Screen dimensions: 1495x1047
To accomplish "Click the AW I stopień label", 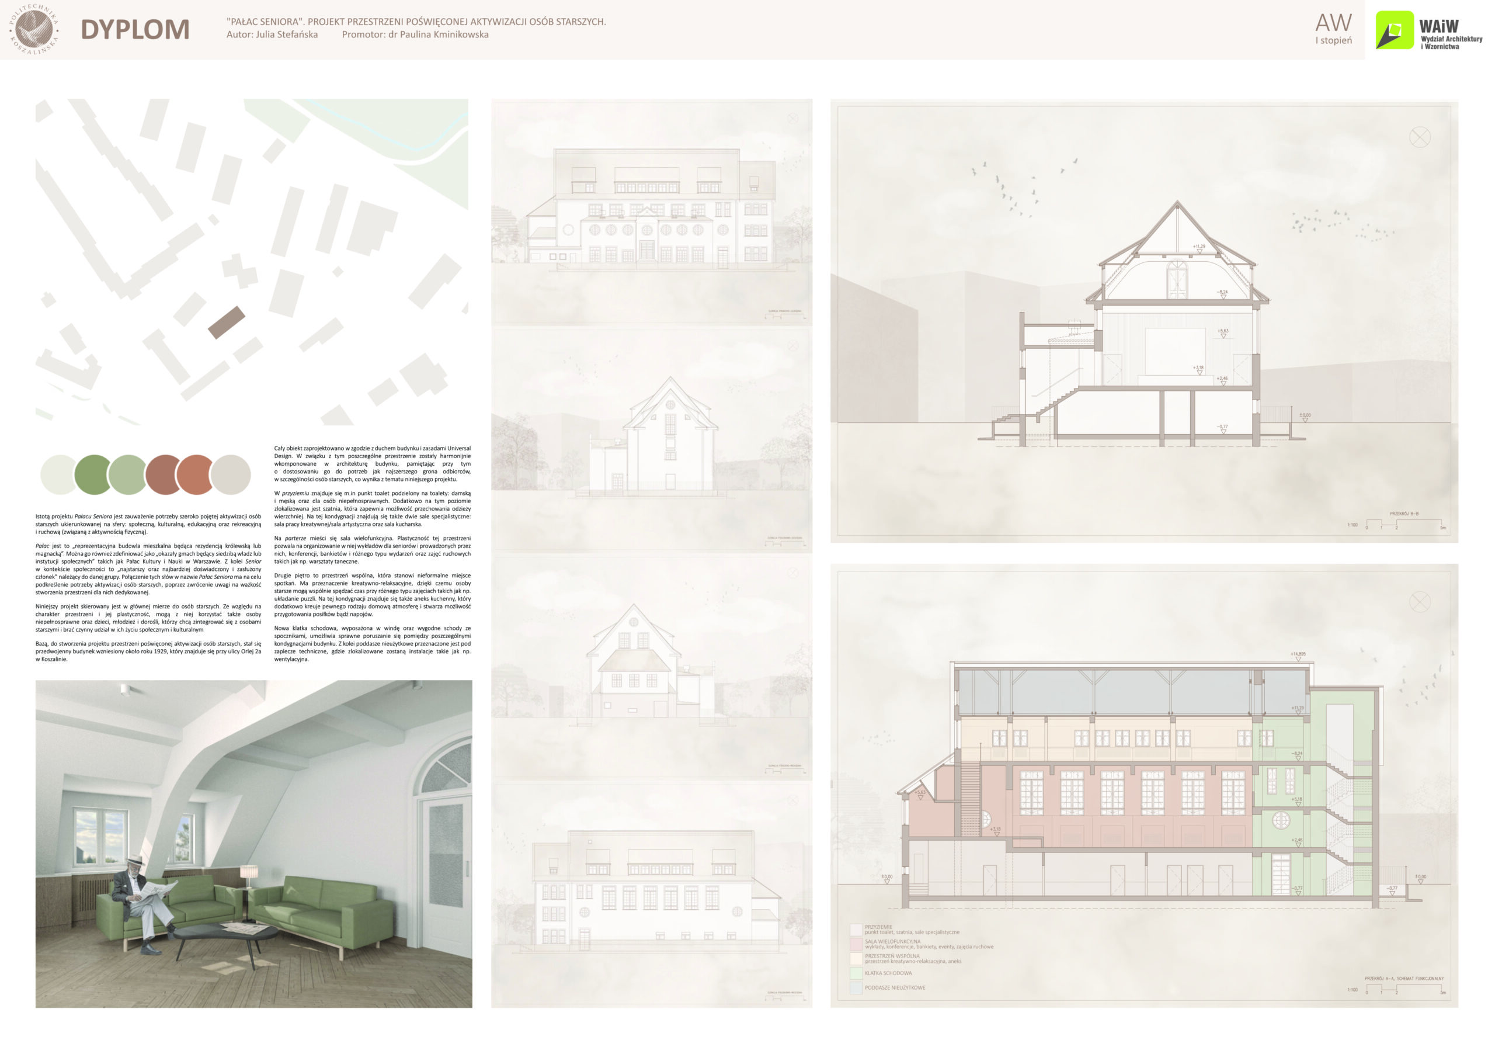I will click(1333, 29).
